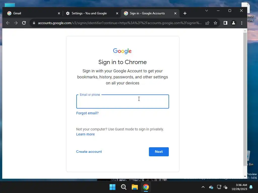Open notifications via the bell icon

click(251, 187)
